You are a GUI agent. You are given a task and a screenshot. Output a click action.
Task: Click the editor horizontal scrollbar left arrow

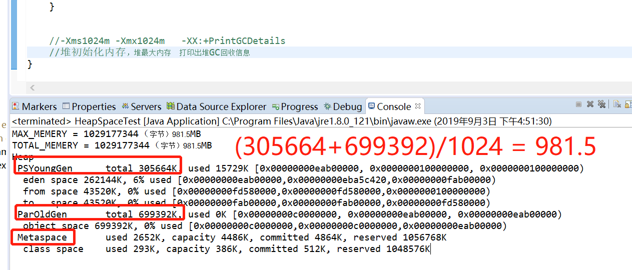click(33, 88)
